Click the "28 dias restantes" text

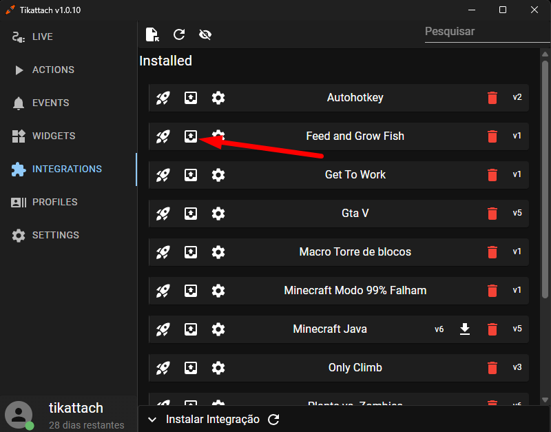pos(87,425)
